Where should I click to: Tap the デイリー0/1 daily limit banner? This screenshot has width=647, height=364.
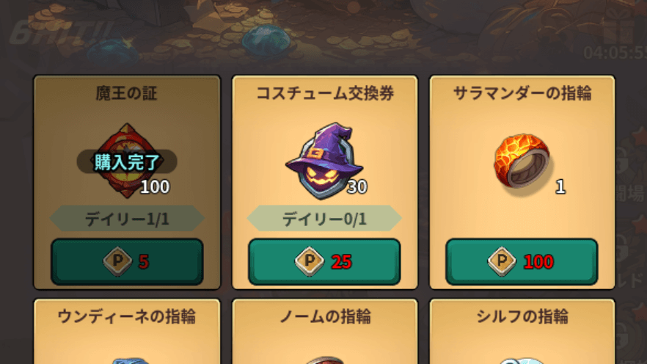324,218
